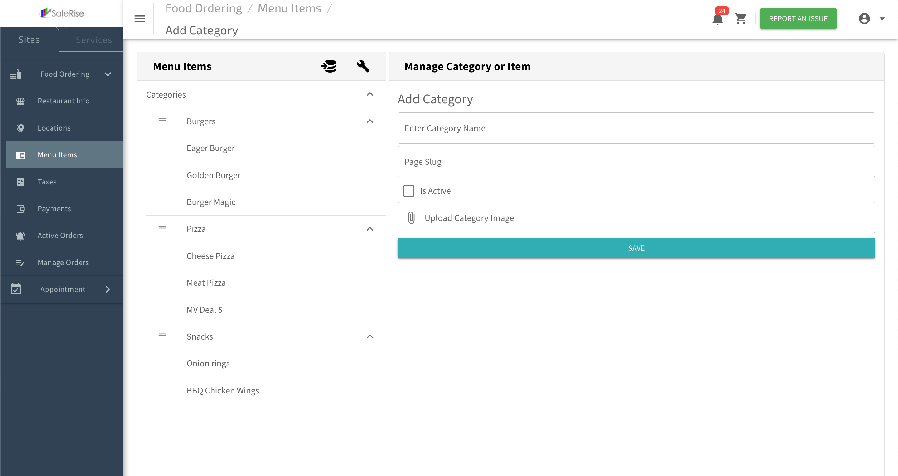The height and width of the screenshot is (476, 898).
Task: Check the Is Active checkbox
Action: (408, 191)
